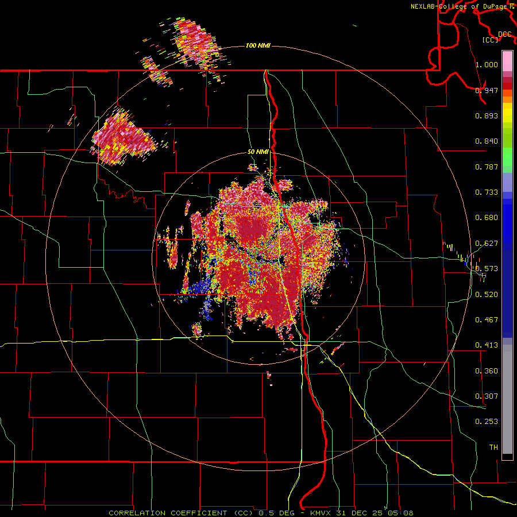Viewport: 517px width, 517px height.
Task: Pick the light pink segment of the color bar
Action: tap(507, 61)
